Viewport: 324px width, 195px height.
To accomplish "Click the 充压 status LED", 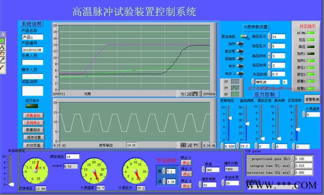I will tap(311, 40).
